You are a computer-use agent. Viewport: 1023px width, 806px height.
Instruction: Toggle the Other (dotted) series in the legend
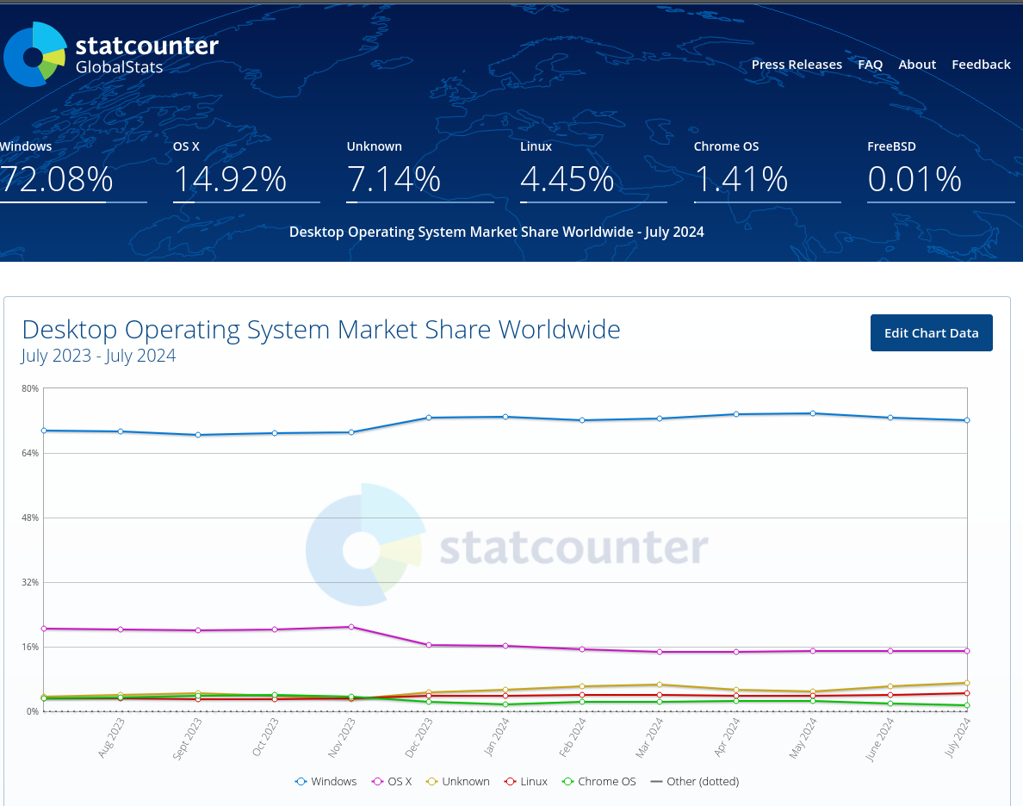click(694, 781)
